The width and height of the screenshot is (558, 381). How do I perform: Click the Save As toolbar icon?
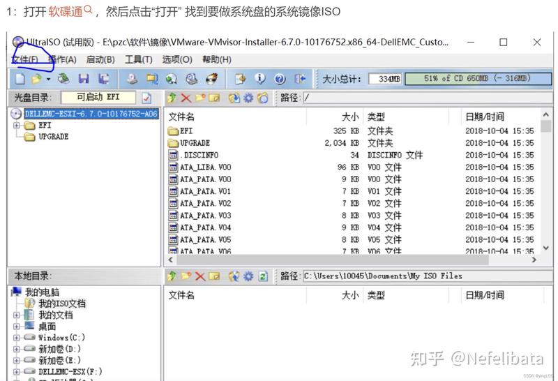click(103, 79)
